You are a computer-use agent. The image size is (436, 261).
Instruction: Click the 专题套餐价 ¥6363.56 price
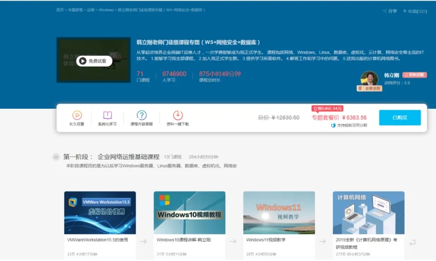point(339,118)
